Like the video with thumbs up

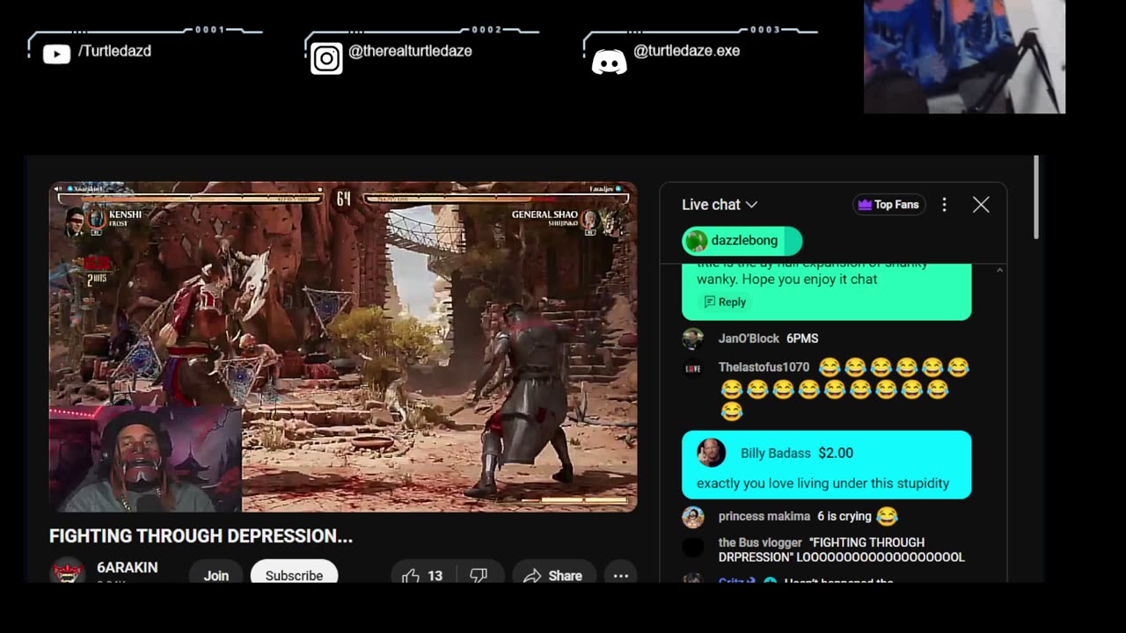coord(422,575)
